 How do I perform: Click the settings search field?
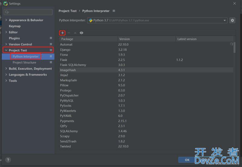point(28,12)
